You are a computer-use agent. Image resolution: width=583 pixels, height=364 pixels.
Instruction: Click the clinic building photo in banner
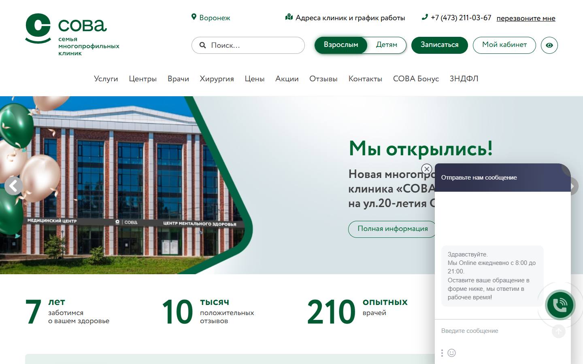pyautogui.click(x=126, y=185)
